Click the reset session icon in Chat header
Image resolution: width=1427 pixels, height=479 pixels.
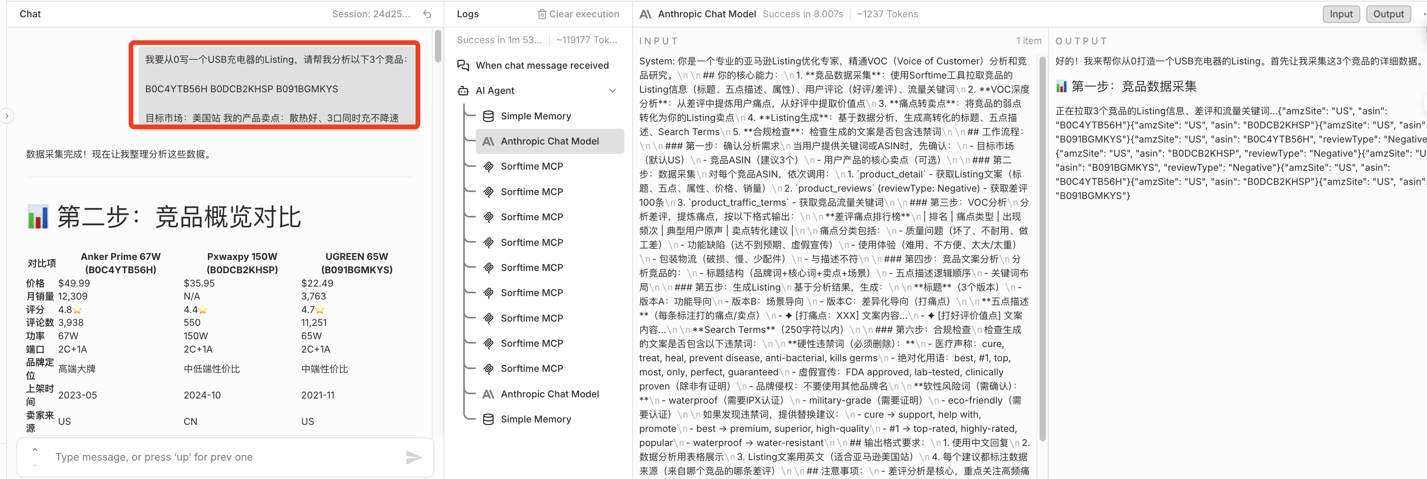pyautogui.click(x=427, y=15)
